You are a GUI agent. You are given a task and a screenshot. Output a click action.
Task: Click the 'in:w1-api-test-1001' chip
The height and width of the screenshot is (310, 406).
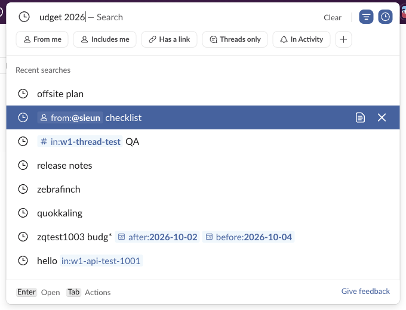(101, 261)
